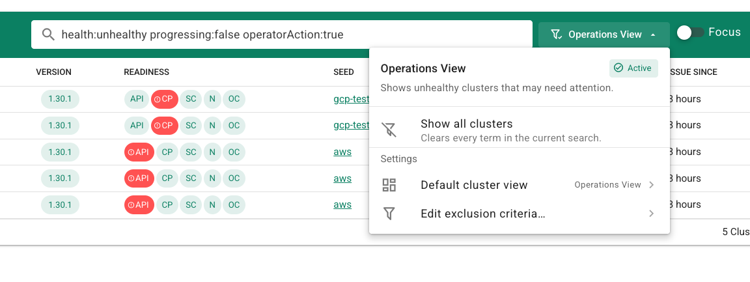Viewport: 750px width, 282px height.
Task: Open Default cluster view setting
Action: [x=519, y=185]
